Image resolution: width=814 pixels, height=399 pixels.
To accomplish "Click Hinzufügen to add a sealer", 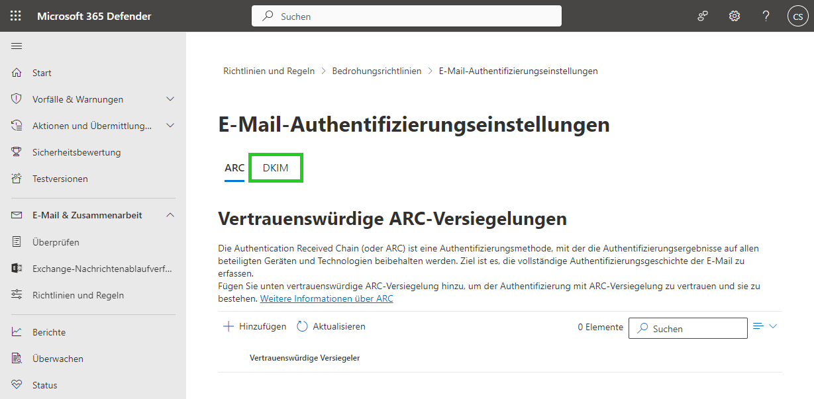I will coord(255,326).
